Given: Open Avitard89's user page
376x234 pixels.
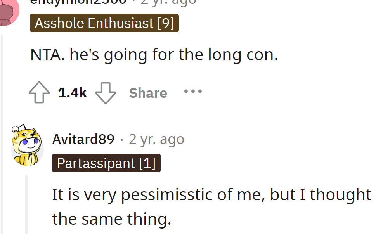Looking at the screenshot, I should (83, 139).
